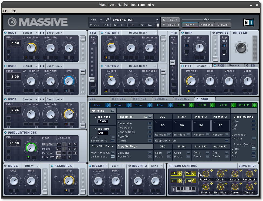Open the Help menu

[13, 11]
